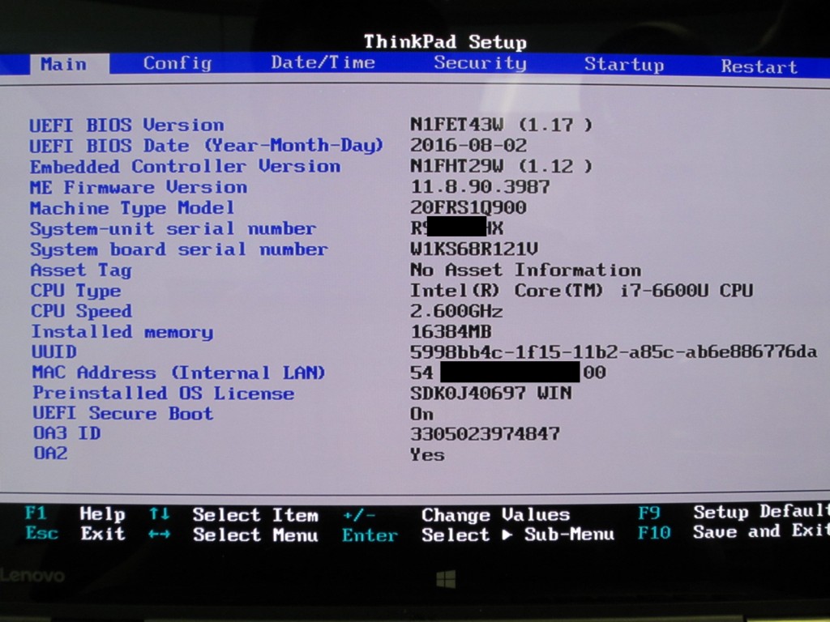This screenshot has height=622, width=830.
Task: Click the OA3 ID label
Action: (x=66, y=433)
